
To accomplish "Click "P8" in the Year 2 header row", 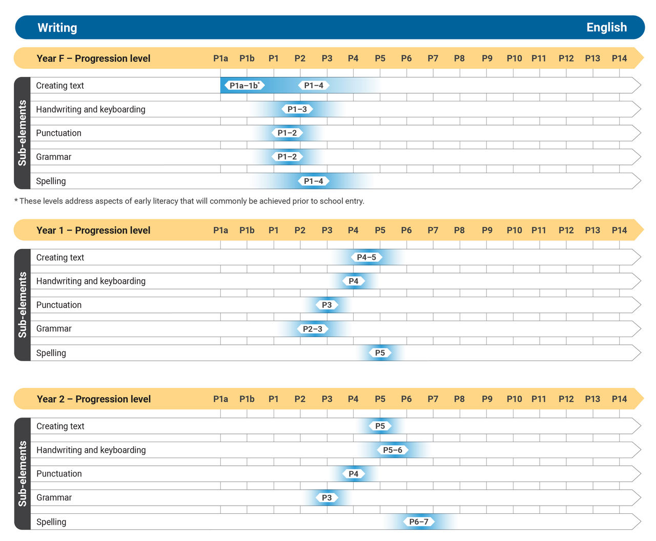I will tap(459, 399).
